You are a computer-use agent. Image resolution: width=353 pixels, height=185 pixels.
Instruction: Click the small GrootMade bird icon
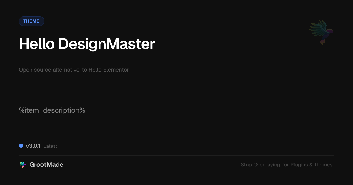(x=22, y=165)
